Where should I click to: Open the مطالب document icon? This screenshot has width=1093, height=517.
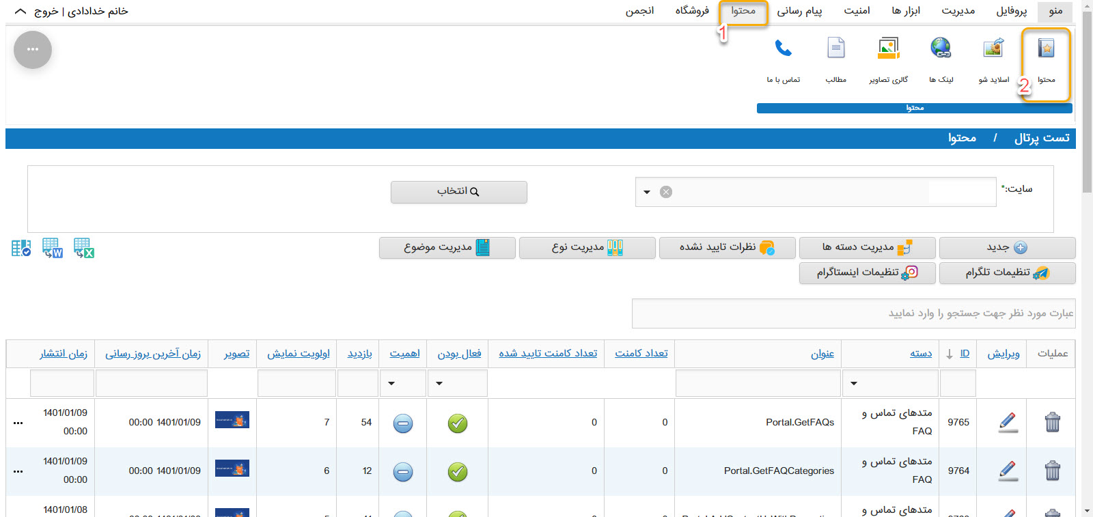click(x=835, y=48)
